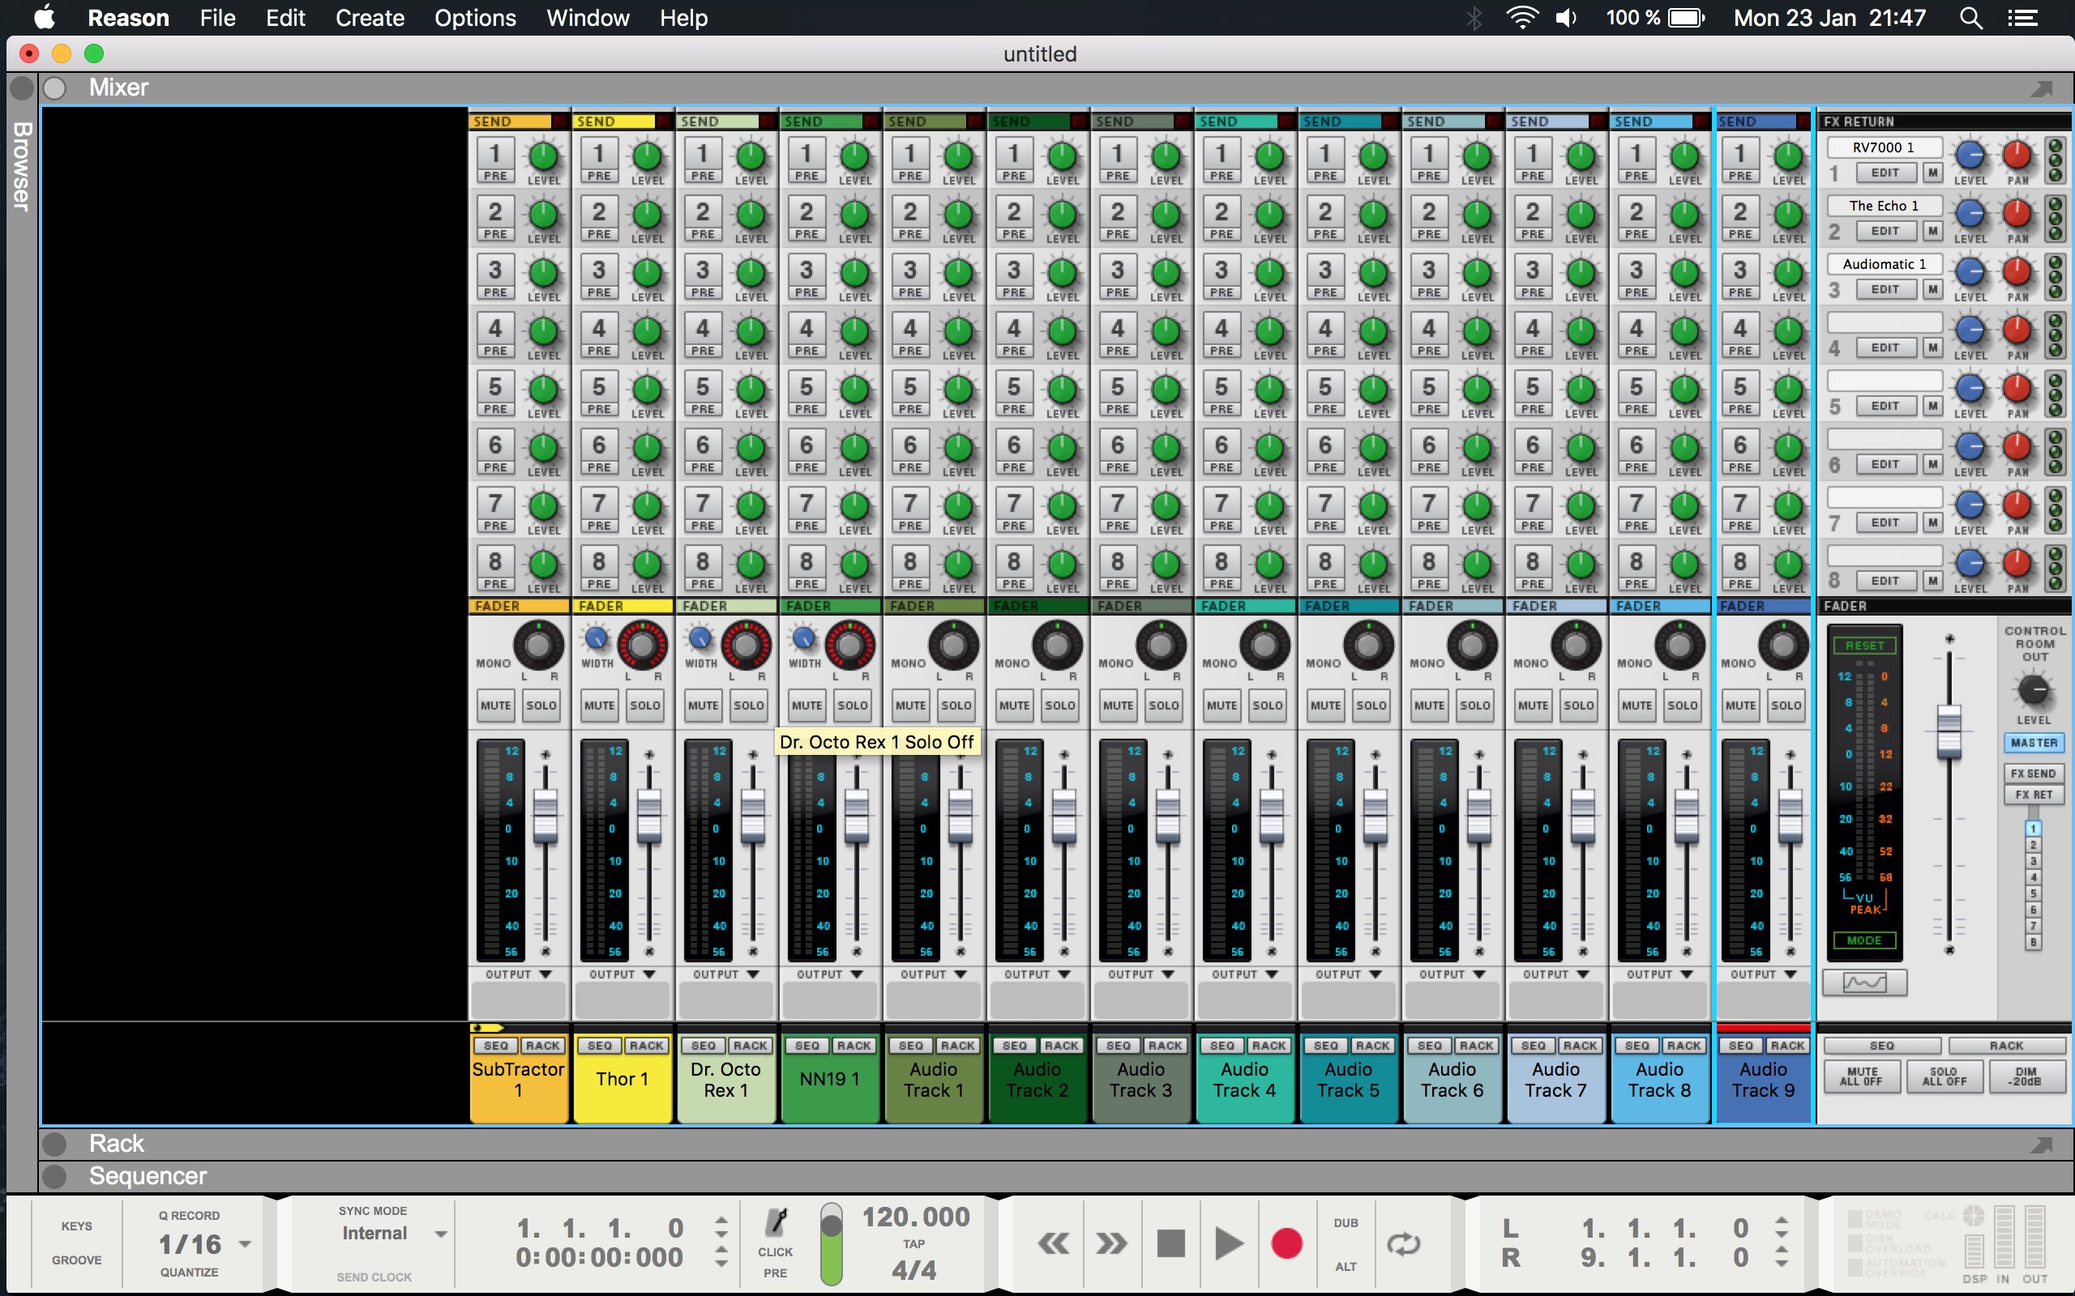The height and width of the screenshot is (1296, 2075).
Task: Rewind with the double left arrows
Action: point(1054,1243)
